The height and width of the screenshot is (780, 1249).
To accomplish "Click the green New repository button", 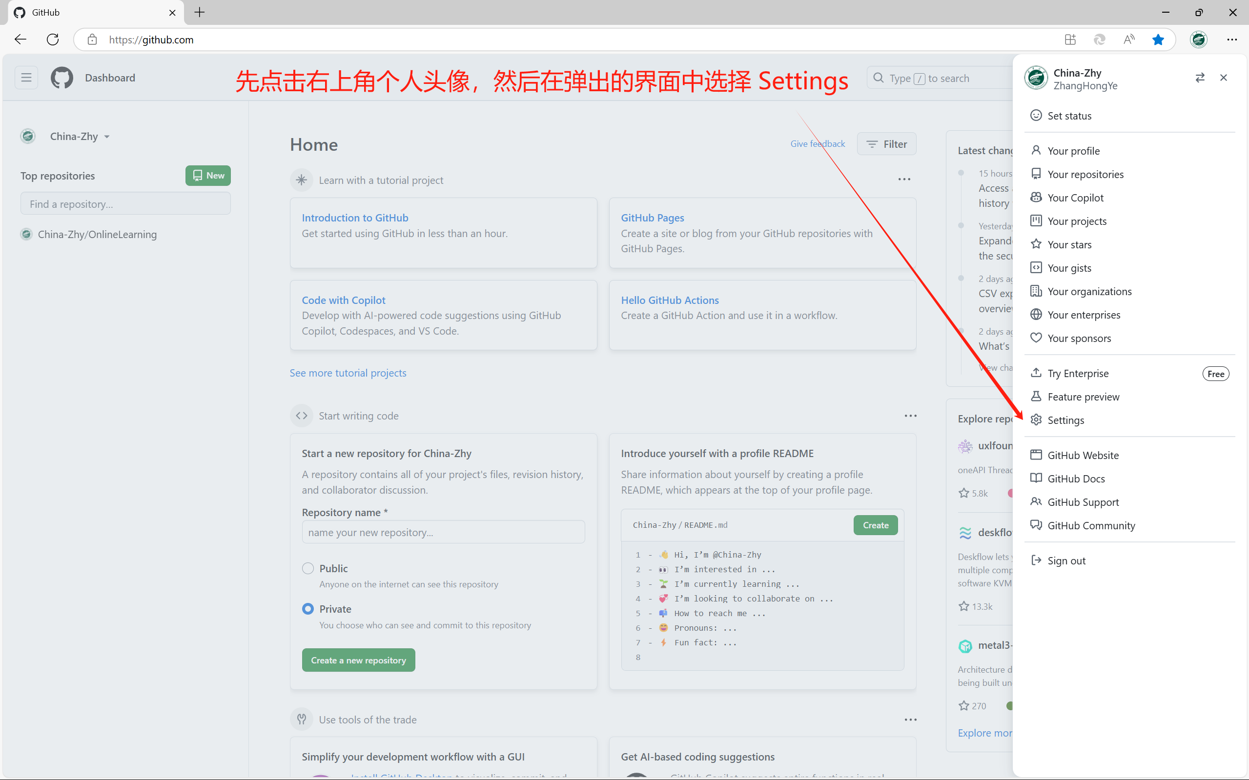I will pos(208,176).
